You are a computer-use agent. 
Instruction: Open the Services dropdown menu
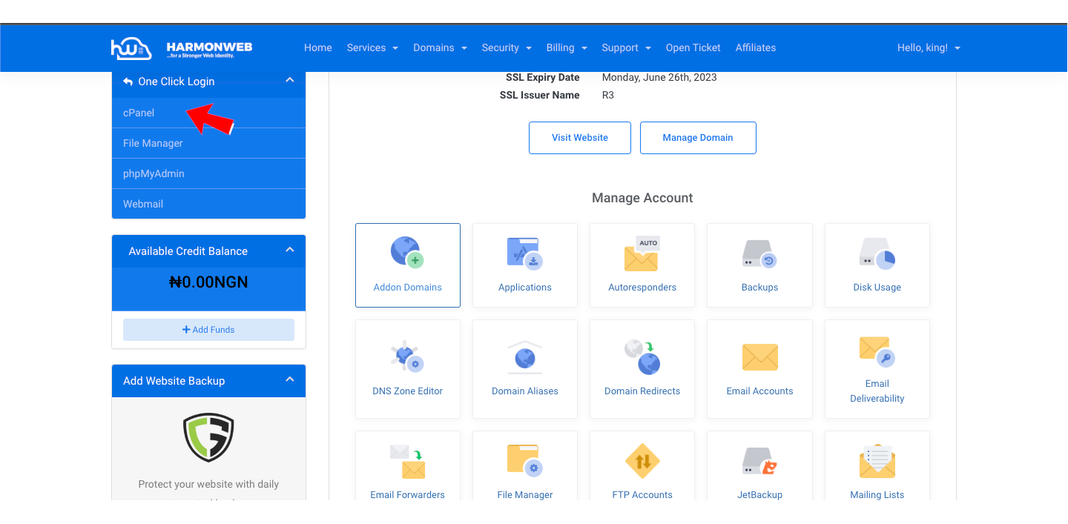[x=372, y=48]
